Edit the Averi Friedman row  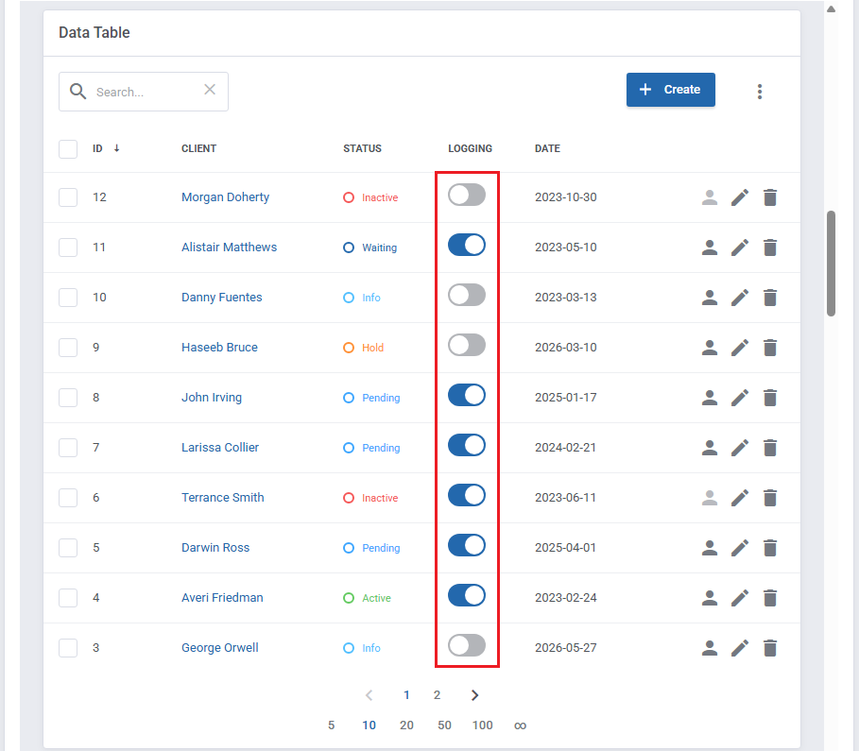tap(740, 598)
